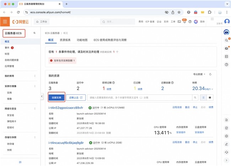Click the sidebar search magnifier icon
Viewport: 231px width, 166px height.
tap(34, 33)
